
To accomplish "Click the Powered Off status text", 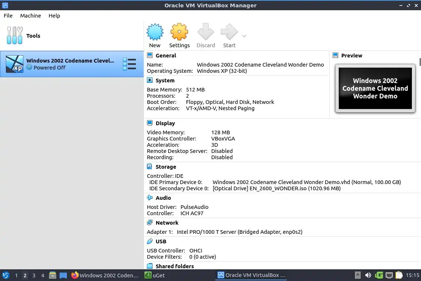I will 49,68.
